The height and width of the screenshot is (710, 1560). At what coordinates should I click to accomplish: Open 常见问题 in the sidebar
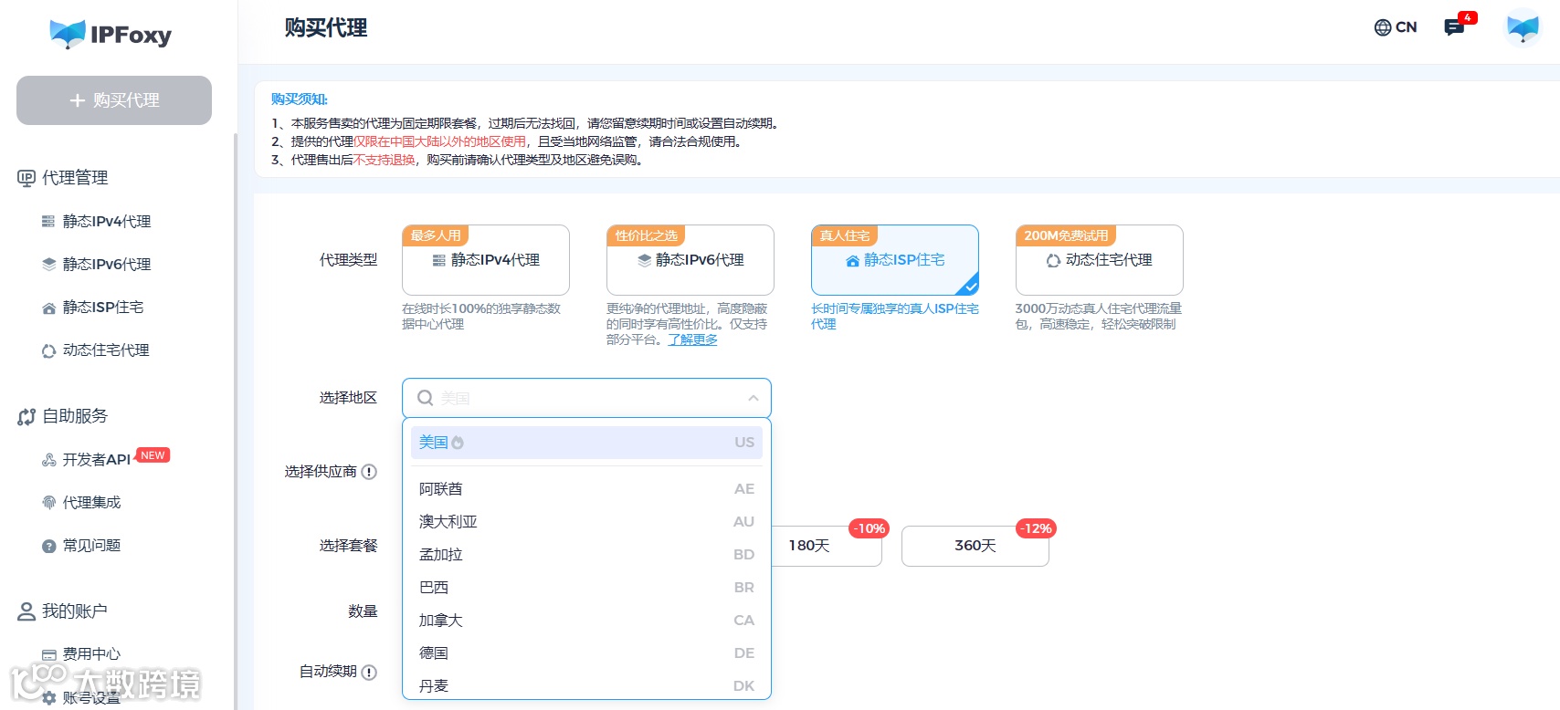pyautogui.click(x=81, y=545)
